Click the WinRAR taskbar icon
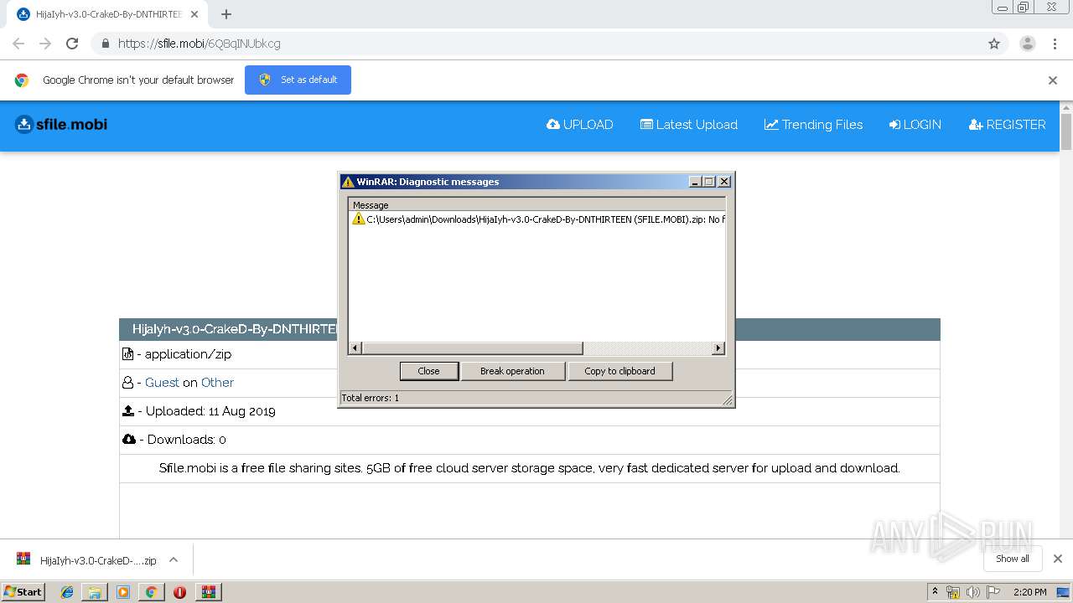The image size is (1073, 603). pos(208,592)
